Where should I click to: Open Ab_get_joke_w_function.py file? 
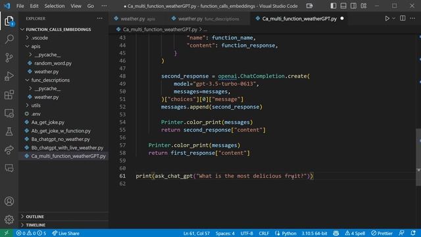(x=61, y=131)
